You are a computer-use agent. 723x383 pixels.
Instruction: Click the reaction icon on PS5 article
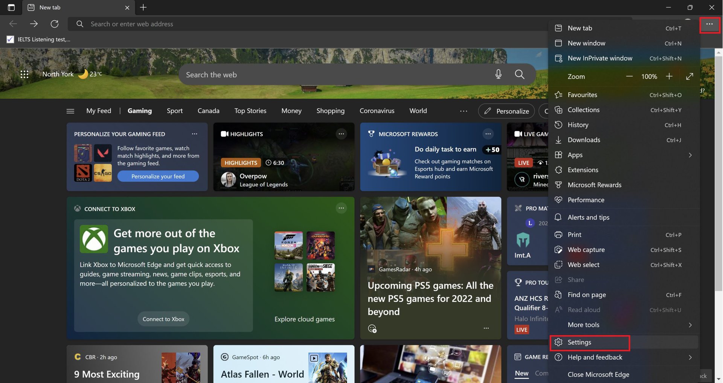pyautogui.click(x=372, y=329)
